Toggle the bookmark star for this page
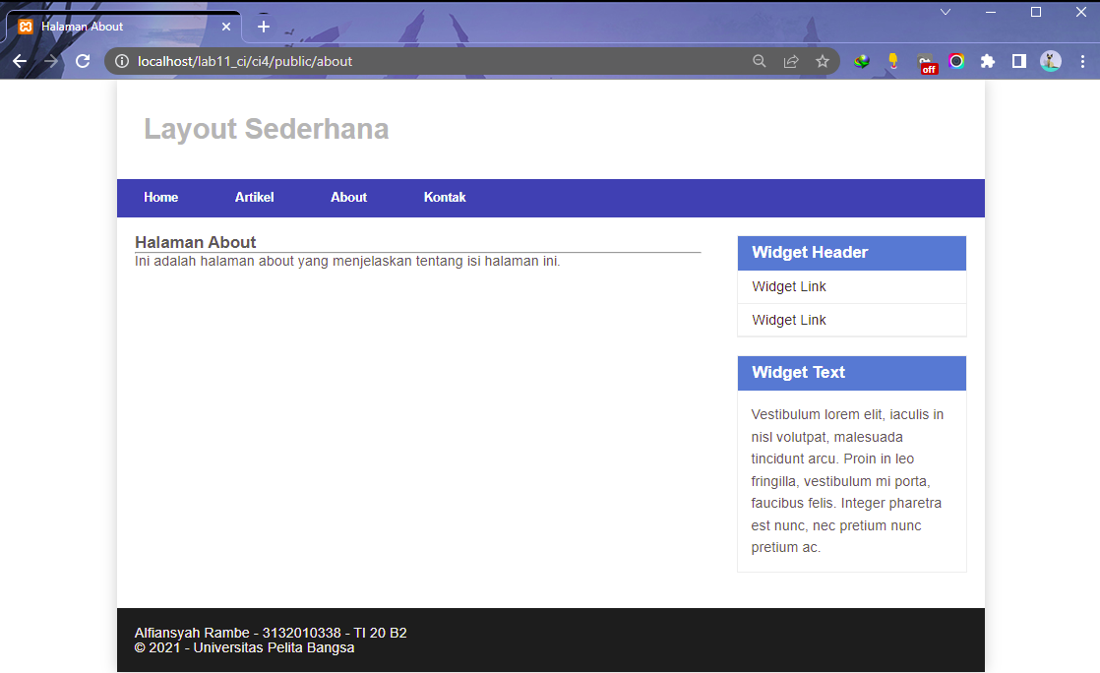Image resolution: width=1100 pixels, height=673 pixels. point(823,60)
